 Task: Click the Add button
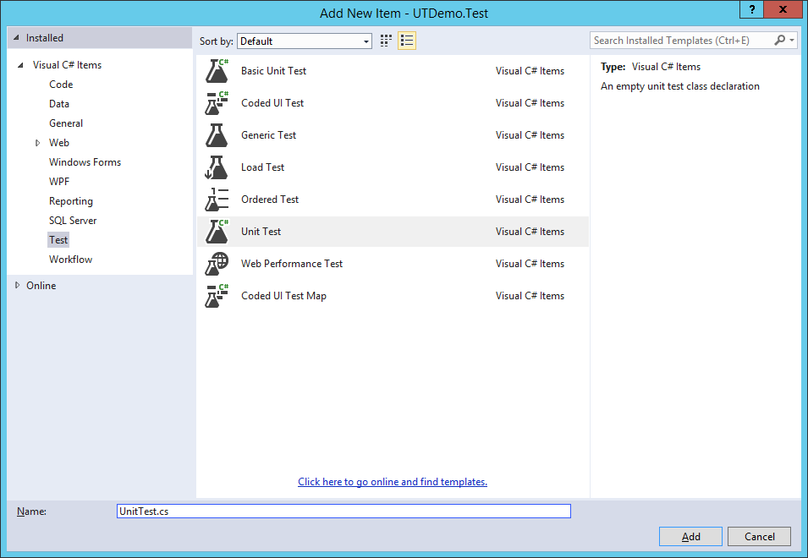coord(690,536)
